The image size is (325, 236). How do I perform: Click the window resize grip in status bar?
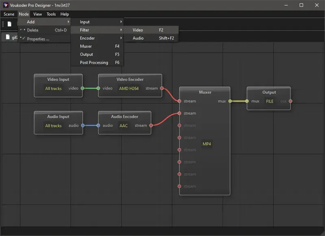tap(322, 234)
